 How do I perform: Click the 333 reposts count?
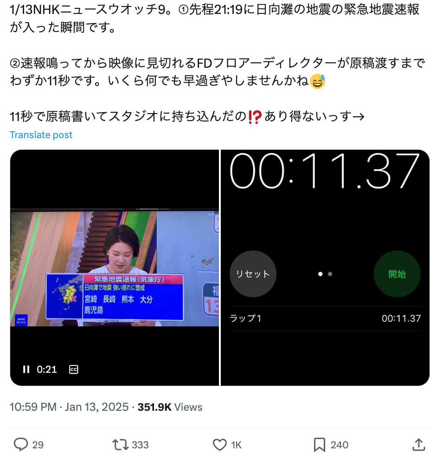140,445
